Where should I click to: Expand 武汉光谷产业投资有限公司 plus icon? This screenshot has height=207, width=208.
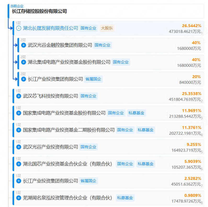coord(19,147)
